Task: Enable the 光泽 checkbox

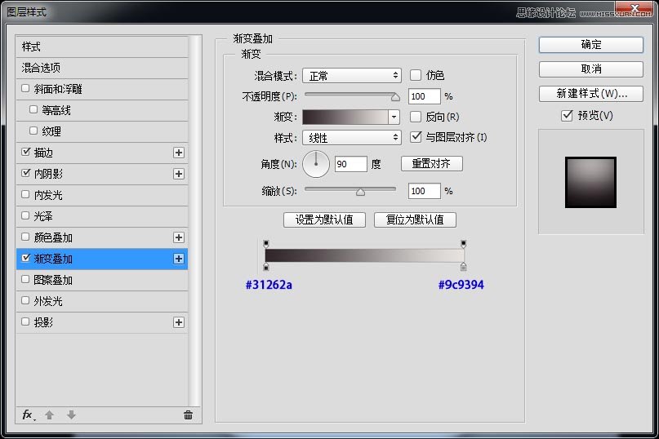Action: coord(25,215)
